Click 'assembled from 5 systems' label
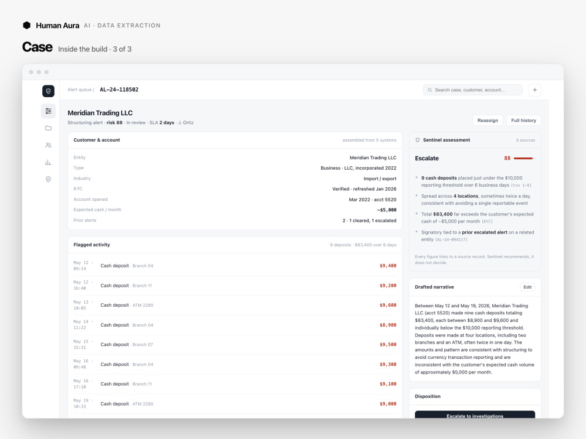The image size is (586, 439). pos(369,140)
